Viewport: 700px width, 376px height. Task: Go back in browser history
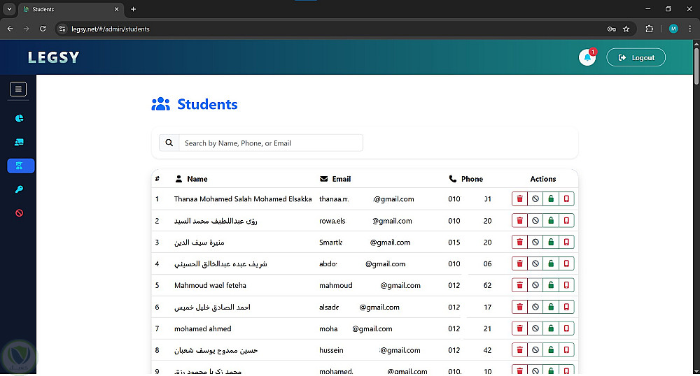(10, 29)
